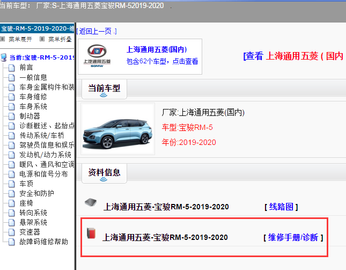The height and width of the screenshot is (270, 346).
Task: Click the document icon beside 座椅
Action: click(x=12, y=203)
